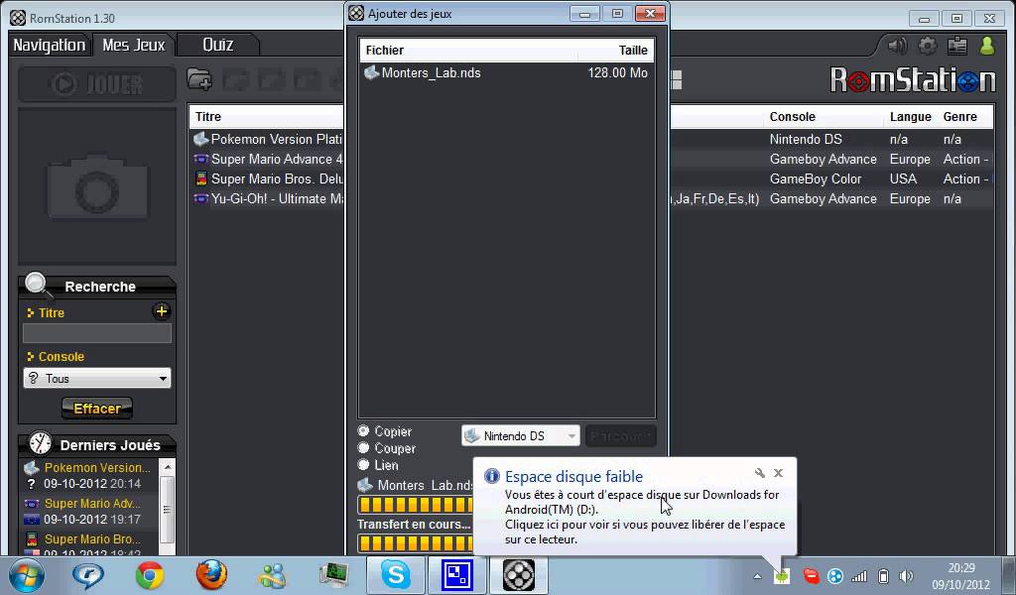Expand the Console search section arrow
This screenshot has height=595, width=1016.
[30, 357]
